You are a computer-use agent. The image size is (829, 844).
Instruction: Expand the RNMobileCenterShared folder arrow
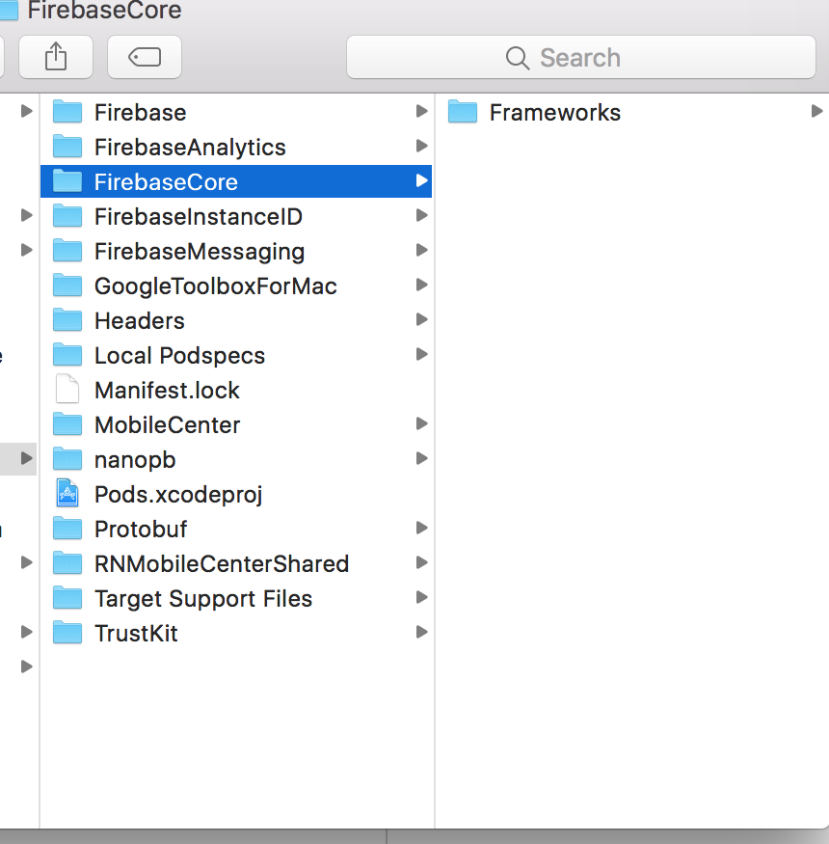point(422,562)
